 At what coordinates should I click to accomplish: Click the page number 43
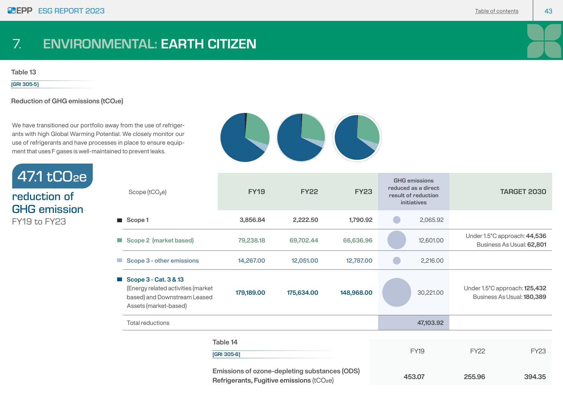pyautogui.click(x=548, y=11)
